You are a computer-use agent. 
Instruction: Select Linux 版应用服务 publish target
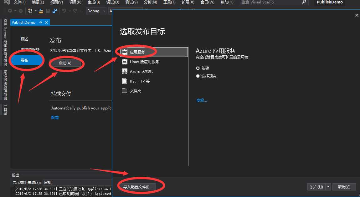(154, 62)
